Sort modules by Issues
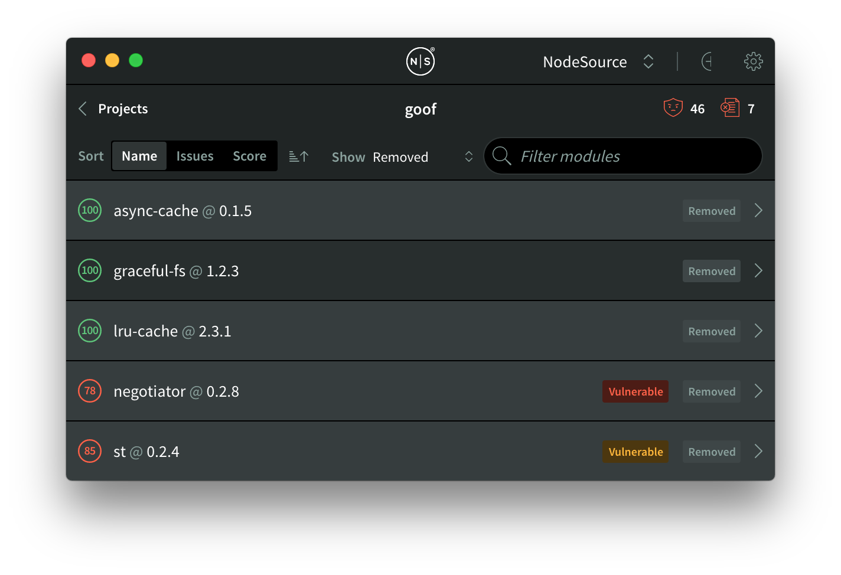Screen dimensions: 841x575 tap(195, 156)
